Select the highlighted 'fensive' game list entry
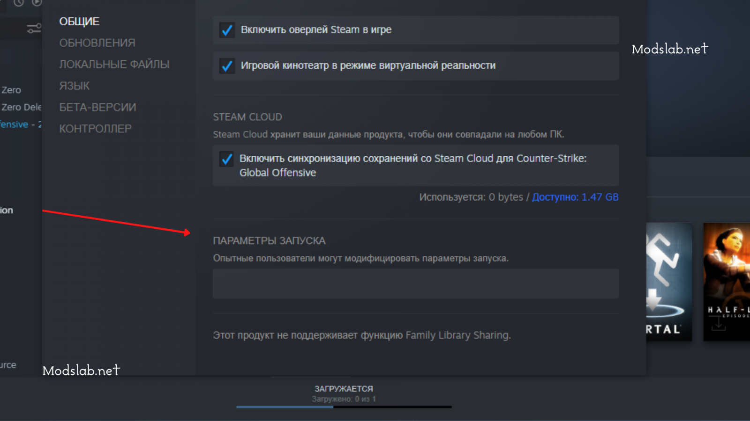This screenshot has width=750, height=421. [x=21, y=124]
